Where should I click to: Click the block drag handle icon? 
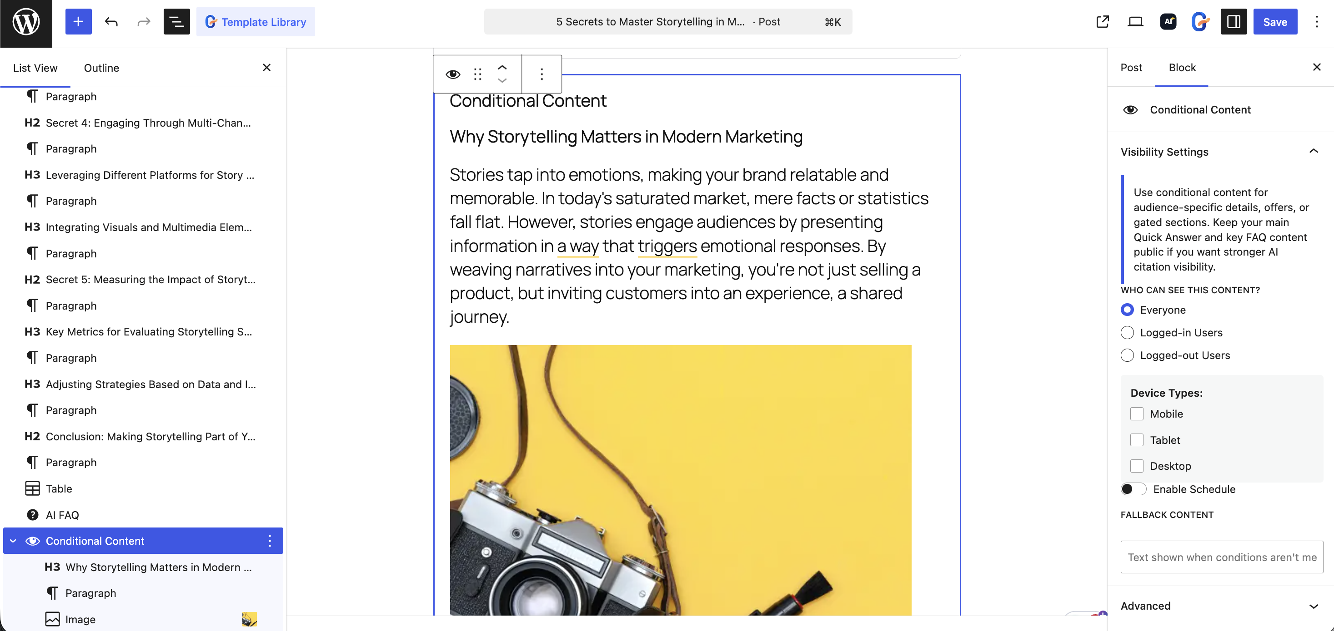pyautogui.click(x=477, y=74)
